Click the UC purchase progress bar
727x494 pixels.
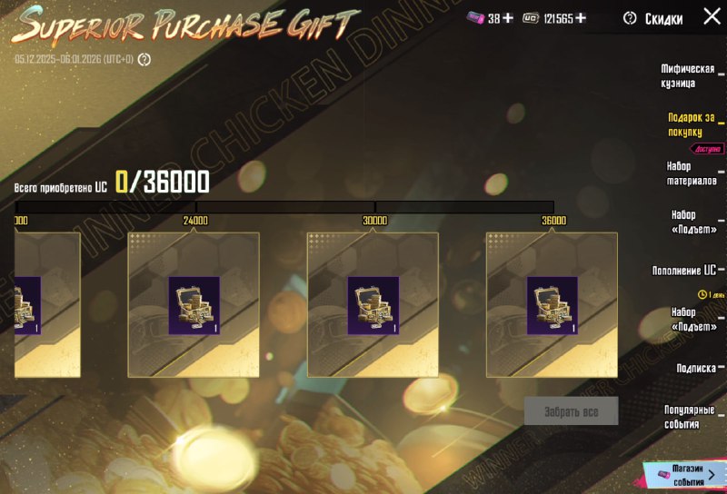click(x=284, y=207)
